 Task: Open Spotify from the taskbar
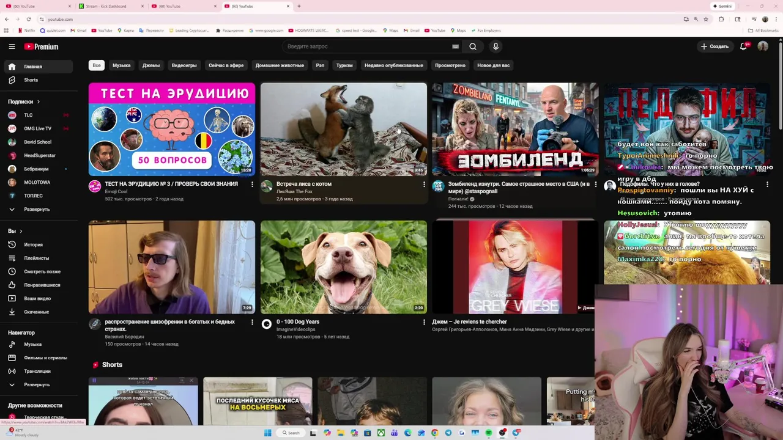489,433
